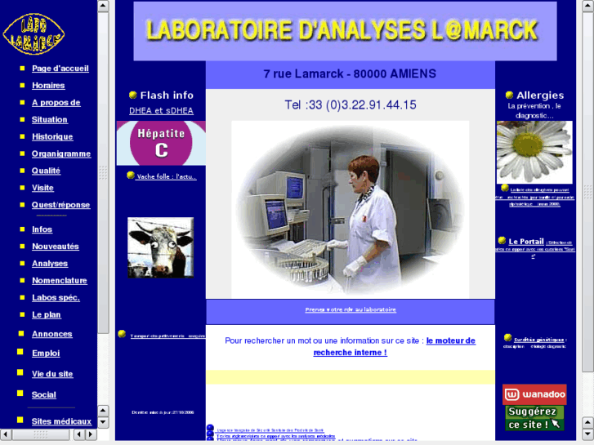594x445 pixels.
Task: View the Organigramme page
Action: [61, 154]
